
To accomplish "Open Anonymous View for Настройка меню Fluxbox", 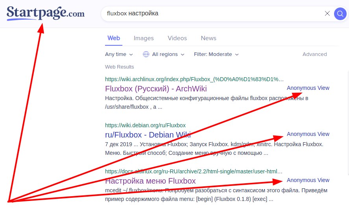I will [308, 180].
